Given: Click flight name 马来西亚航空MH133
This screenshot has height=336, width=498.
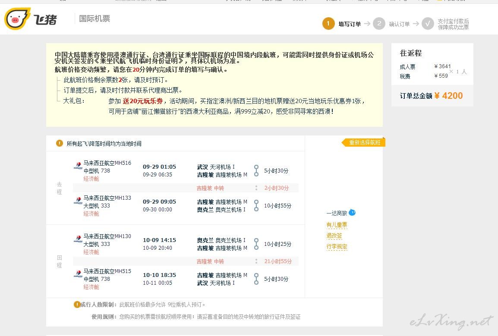Looking at the screenshot, I should coord(107,198).
